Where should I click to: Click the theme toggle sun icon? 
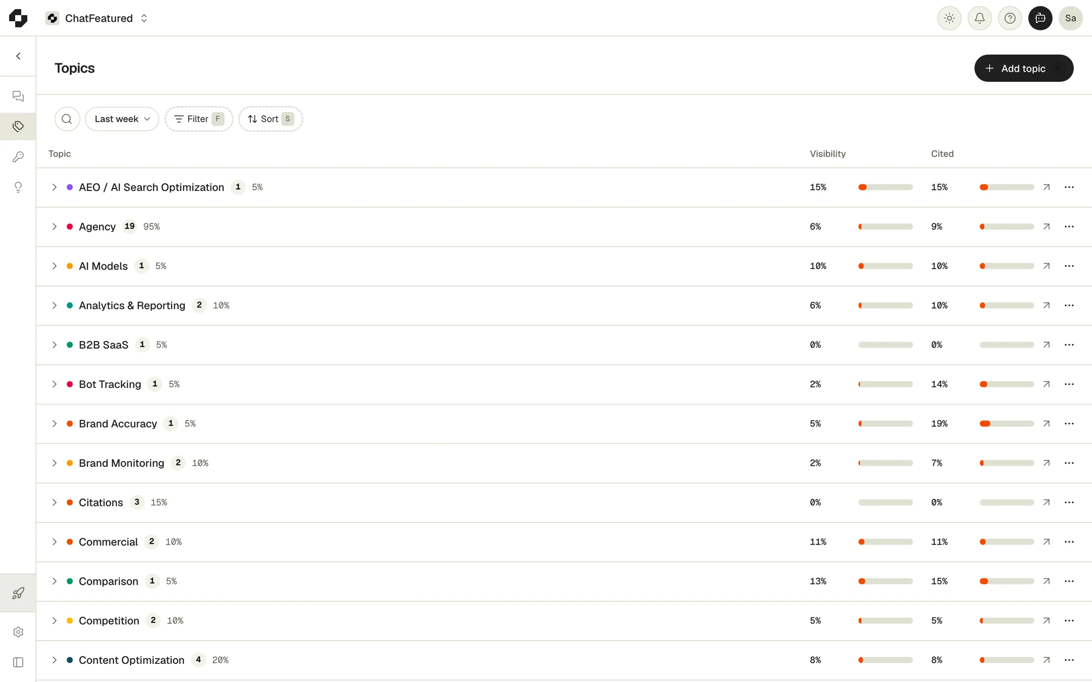pos(949,18)
